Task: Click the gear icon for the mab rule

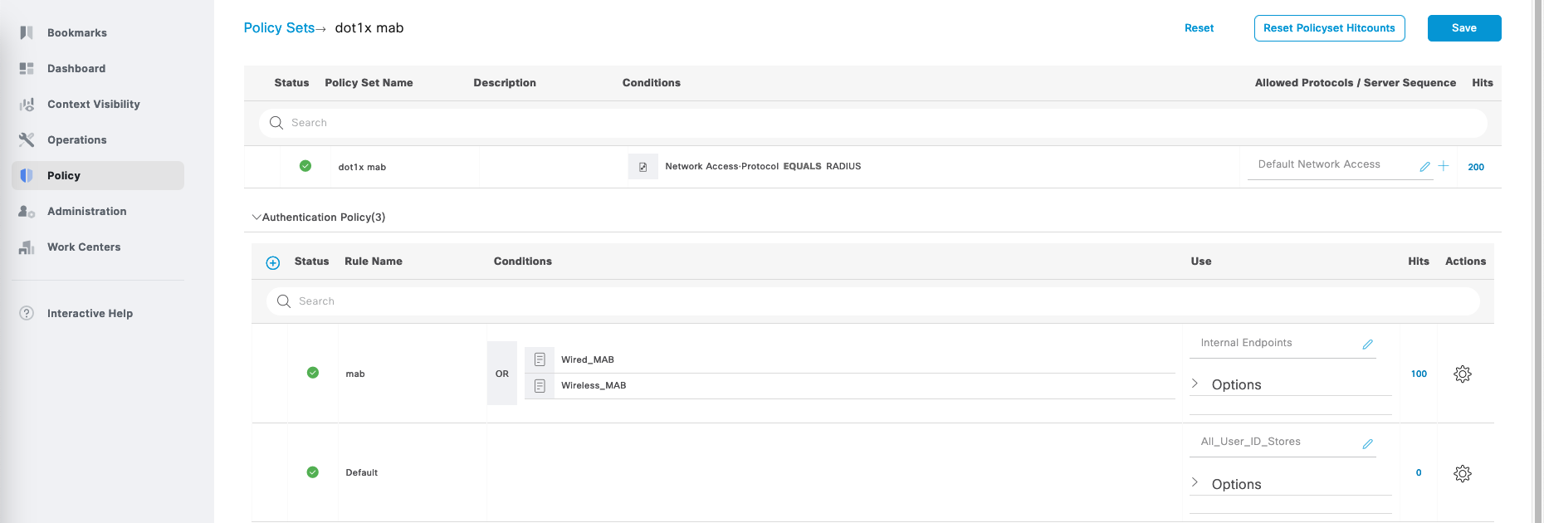Action: click(1462, 374)
